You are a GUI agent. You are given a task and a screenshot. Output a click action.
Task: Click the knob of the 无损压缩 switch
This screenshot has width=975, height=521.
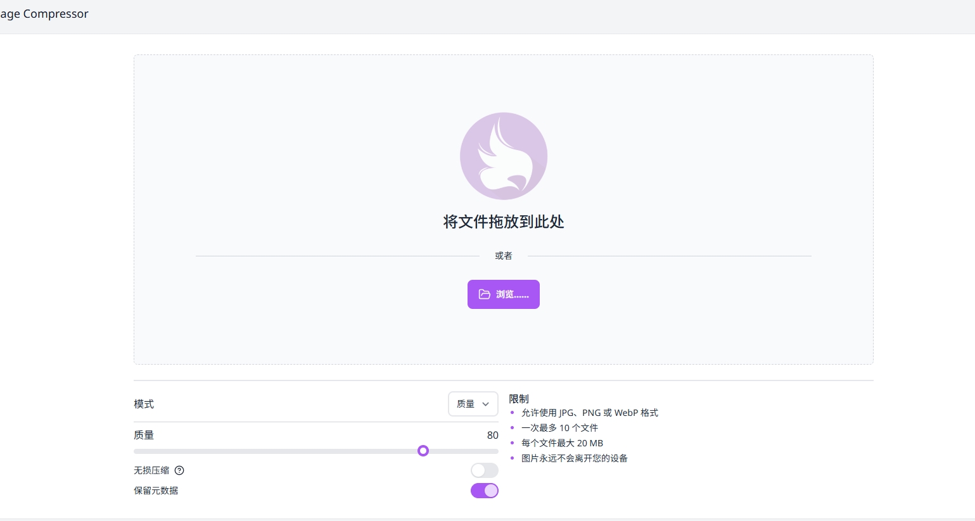click(x=478, y=470)
